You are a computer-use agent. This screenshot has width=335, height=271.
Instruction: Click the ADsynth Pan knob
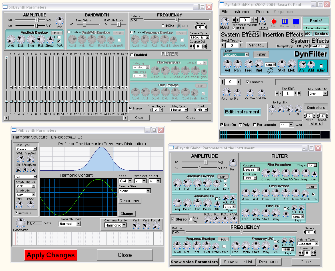[x=233, y=163]
